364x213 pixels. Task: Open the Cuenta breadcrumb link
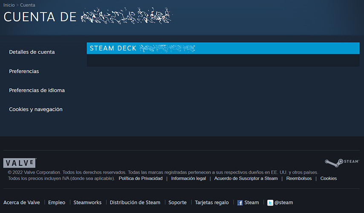click(28, 5)
